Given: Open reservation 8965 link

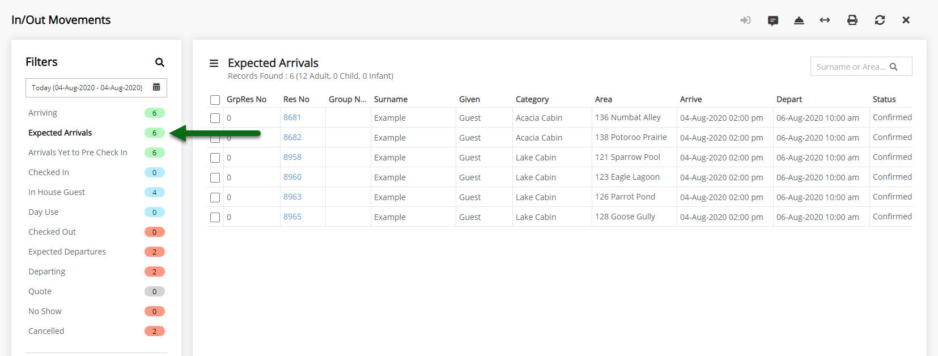Looking at the screenshot, I should [x=292, y=217].
